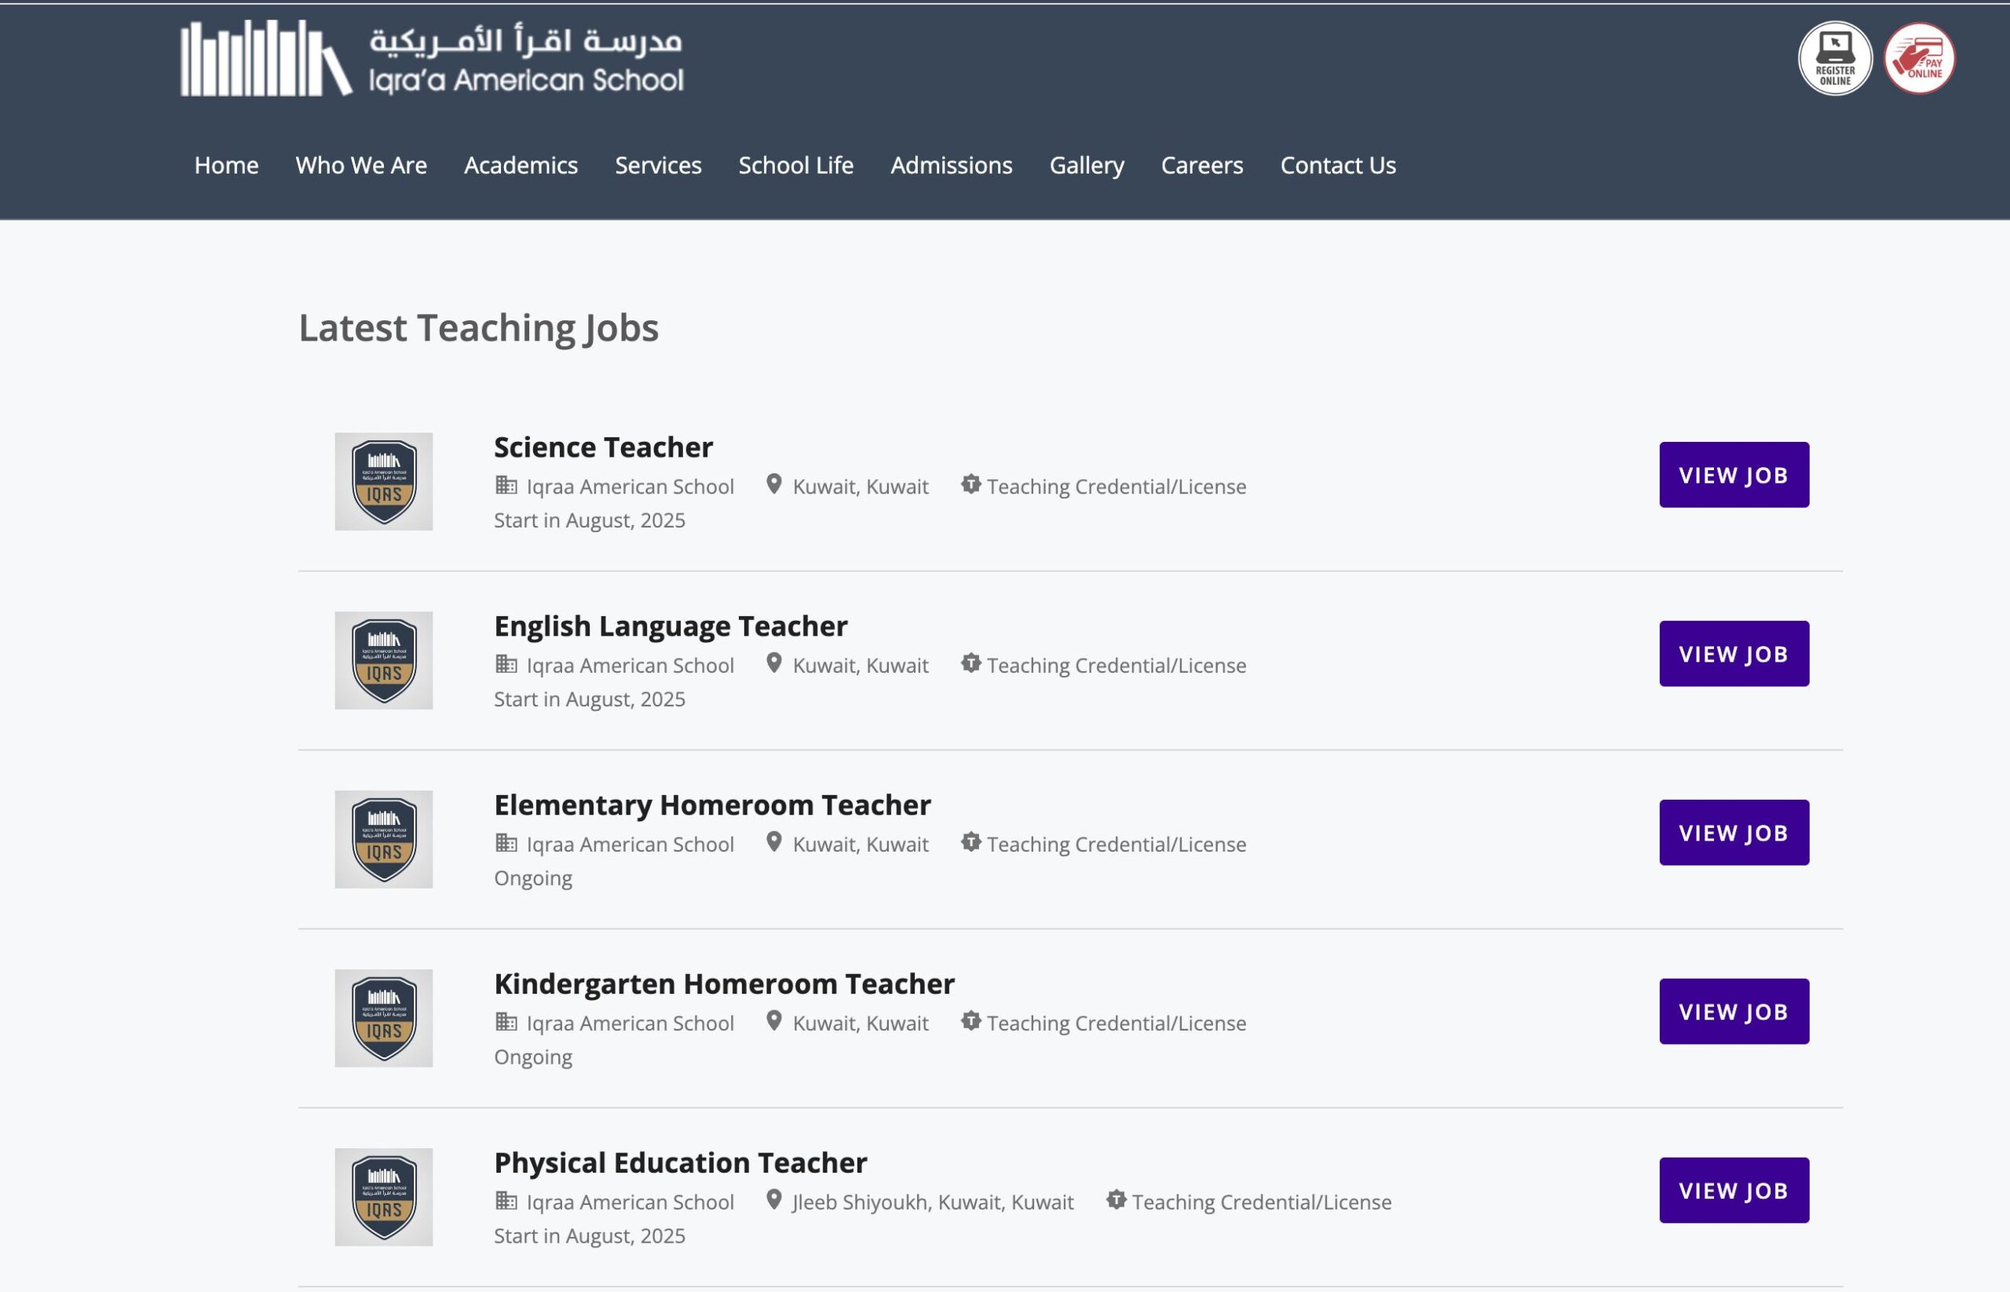This screenshot has width=2010, height=1292.
Task: Click the location pin in the English Language Teacher row
Action: pos(774,663)
